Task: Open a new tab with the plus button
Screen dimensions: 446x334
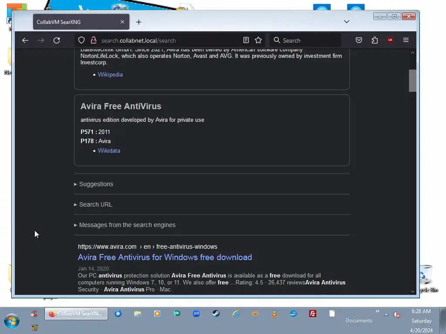Action: click(x=139, y=22)
